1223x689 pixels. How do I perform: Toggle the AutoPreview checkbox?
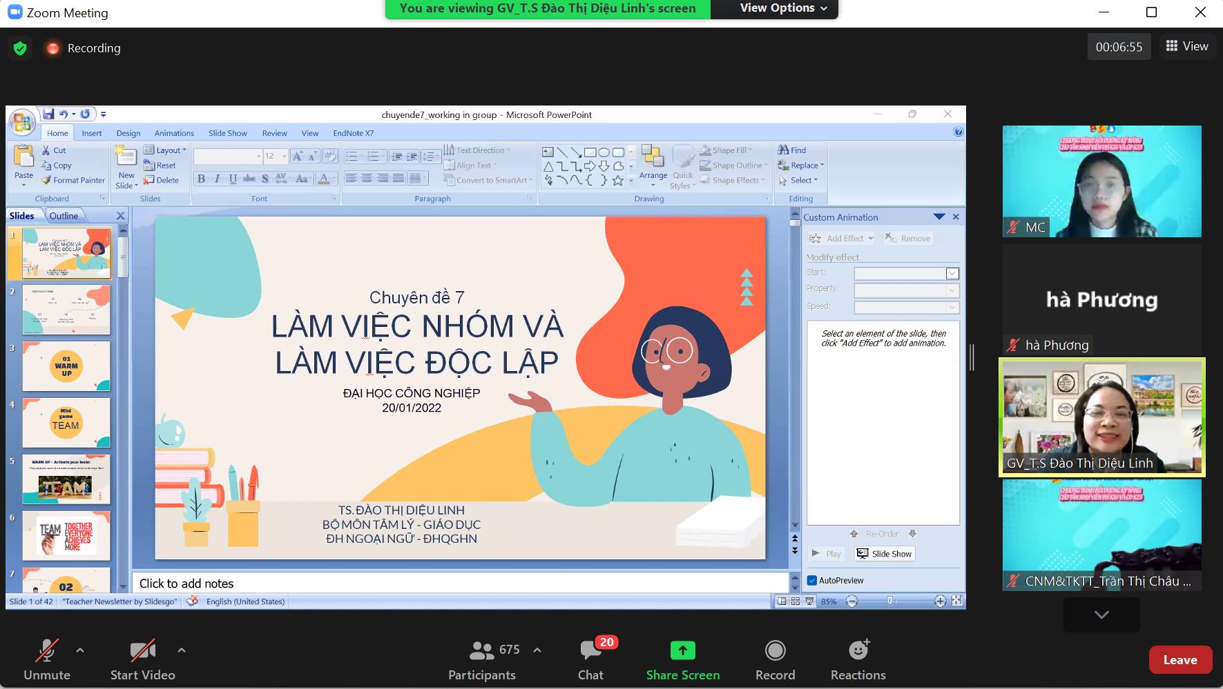click(812, 581)
